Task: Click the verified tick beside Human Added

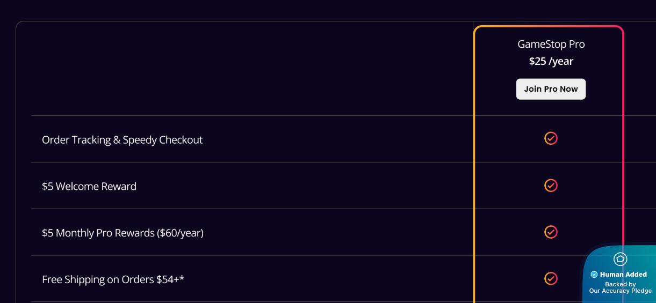Action: coord(594,275)
